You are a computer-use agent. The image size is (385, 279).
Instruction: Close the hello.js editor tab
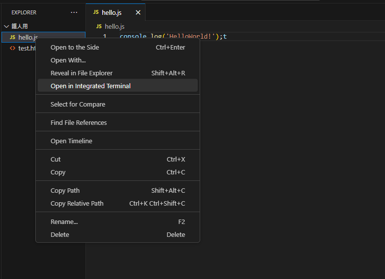coord(138,12)
